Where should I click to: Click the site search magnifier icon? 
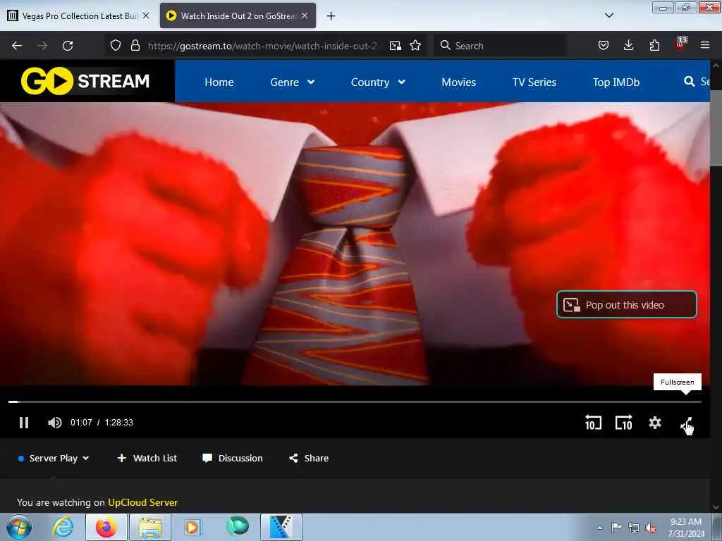tap(689, 82)
